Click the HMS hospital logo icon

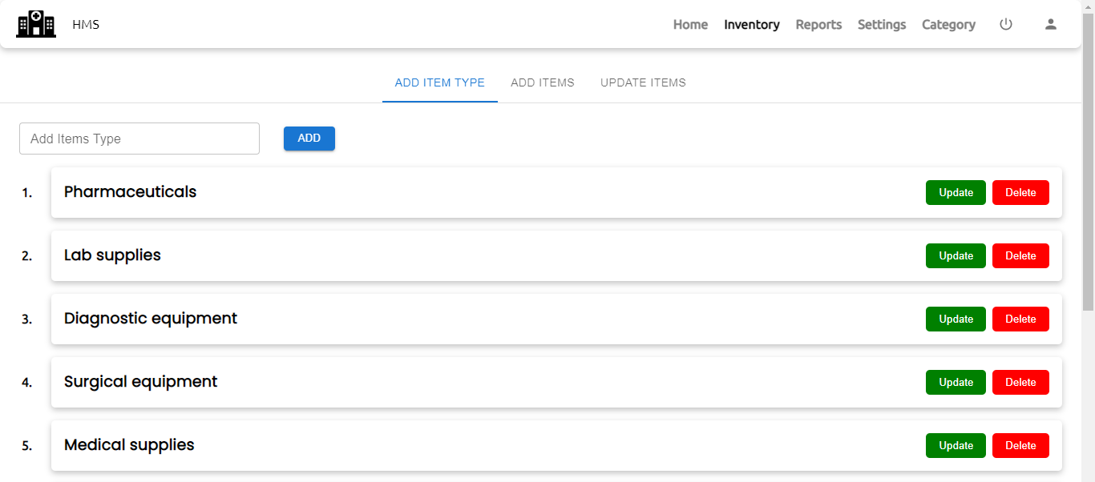pyautogui.click(x=36, y=24)
